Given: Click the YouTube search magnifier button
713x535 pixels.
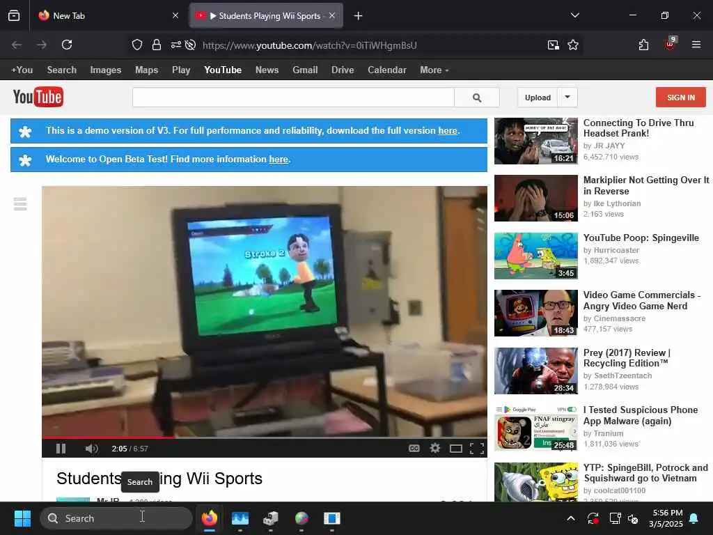Looking at the screenshot, I should click(x=476, y=98).
